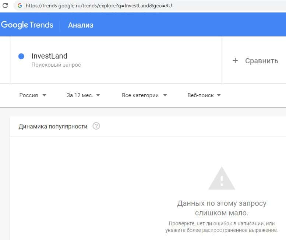Click the blue dot beside InvestLand
This screenshot has height=240, width=286.
click(21, 56)
